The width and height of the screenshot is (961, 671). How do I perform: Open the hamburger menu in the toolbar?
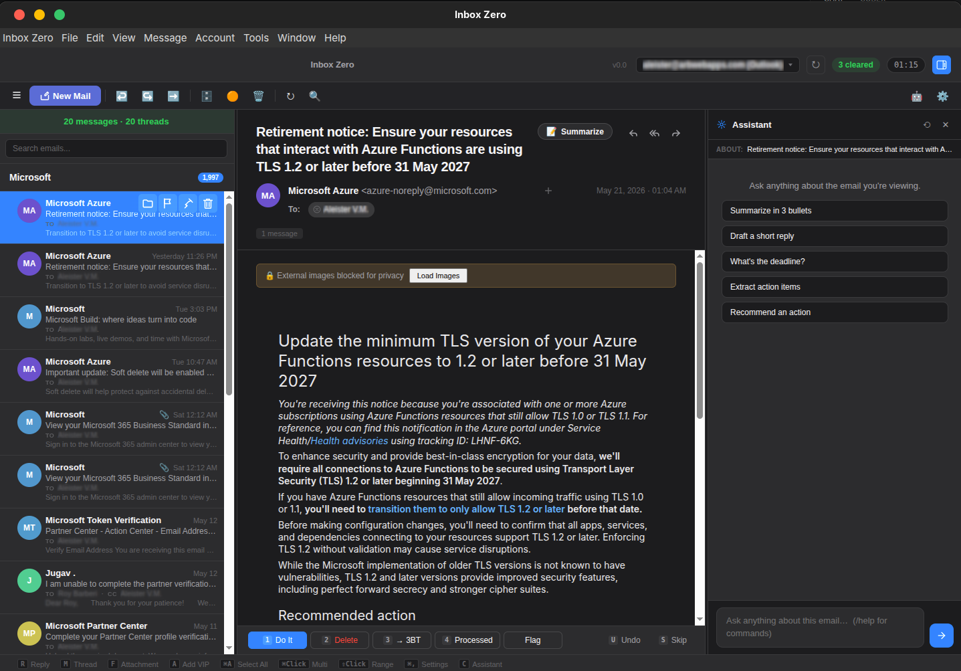coord(17,96)
